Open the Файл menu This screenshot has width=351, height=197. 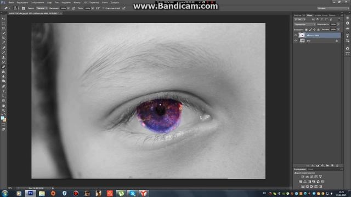(x=11, y=3)
